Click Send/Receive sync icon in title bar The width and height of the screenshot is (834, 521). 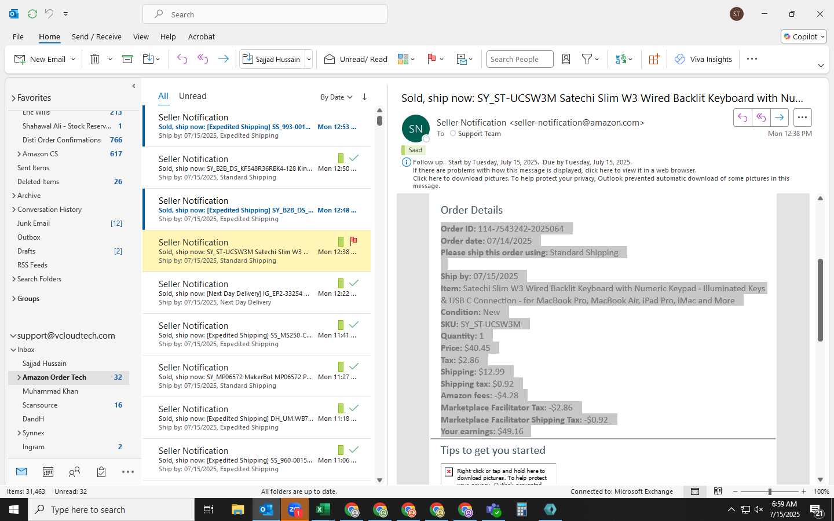[x=32, y=13]
